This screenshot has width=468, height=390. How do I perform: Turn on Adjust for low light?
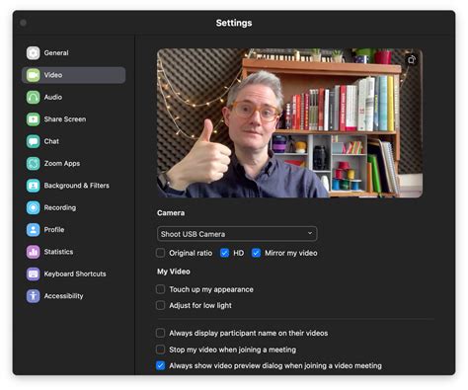(x=160, y=305)
